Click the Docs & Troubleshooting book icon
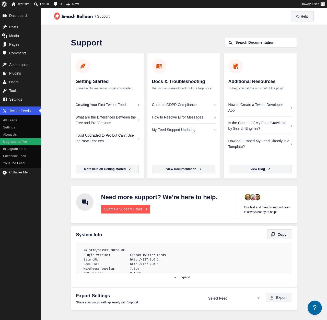 pos(159,66)
